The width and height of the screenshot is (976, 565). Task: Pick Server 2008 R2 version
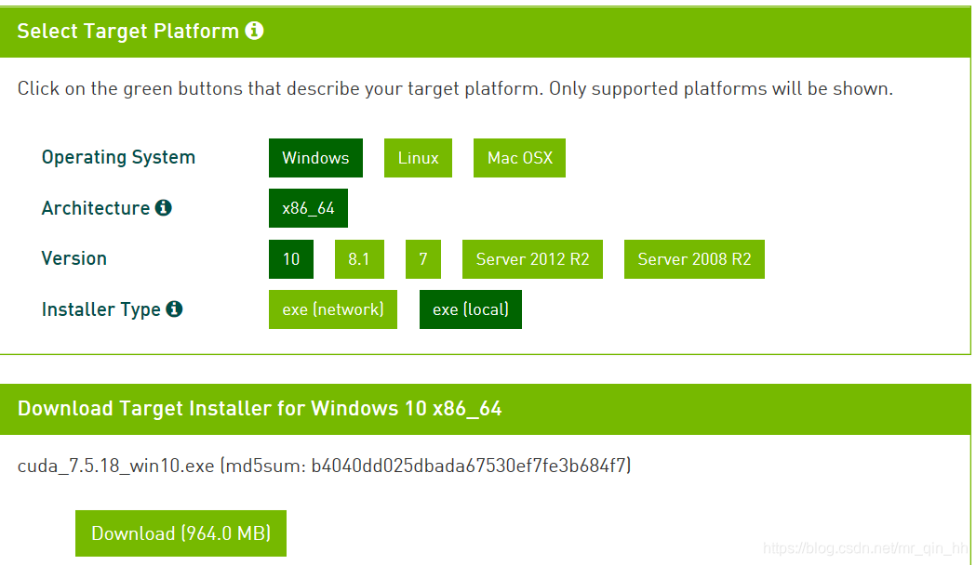(695, 259)
